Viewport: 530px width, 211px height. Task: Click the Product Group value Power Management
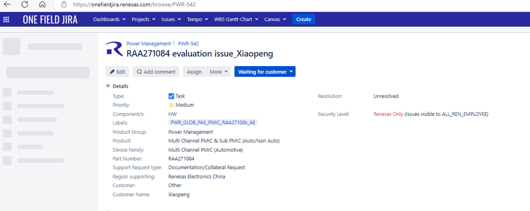(x=190, y=132)
